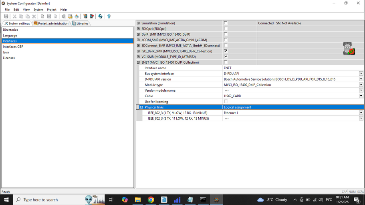Expand the ISO_DoIP_SMR interface node
Image resolution: width=365 pixels, height=205 pixels.
coord(138,51)
